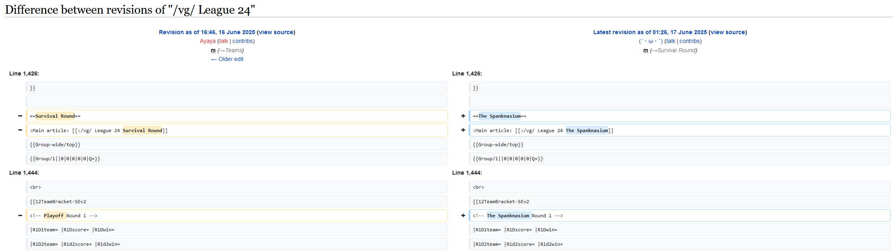This screenshot has height=251, width=894.
Task: Follow the →Teams section summary arrow
Action: pyautogui.click(x=222, y=50)
